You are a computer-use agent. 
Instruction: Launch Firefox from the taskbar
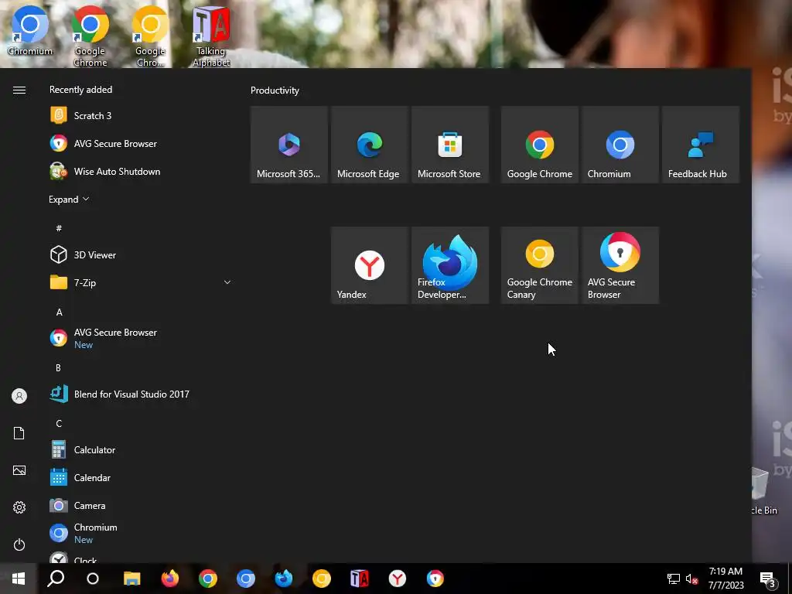pyautogui.click(x=170, y=579)
